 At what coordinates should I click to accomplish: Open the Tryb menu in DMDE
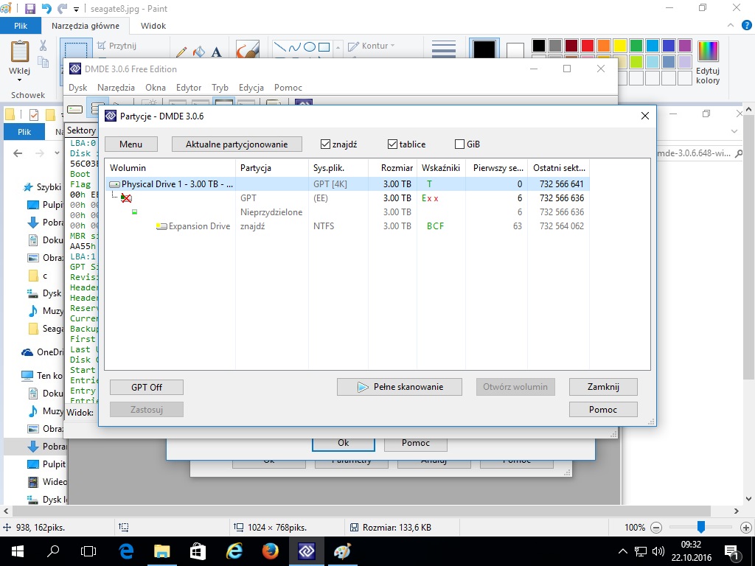tap(220, 88)
